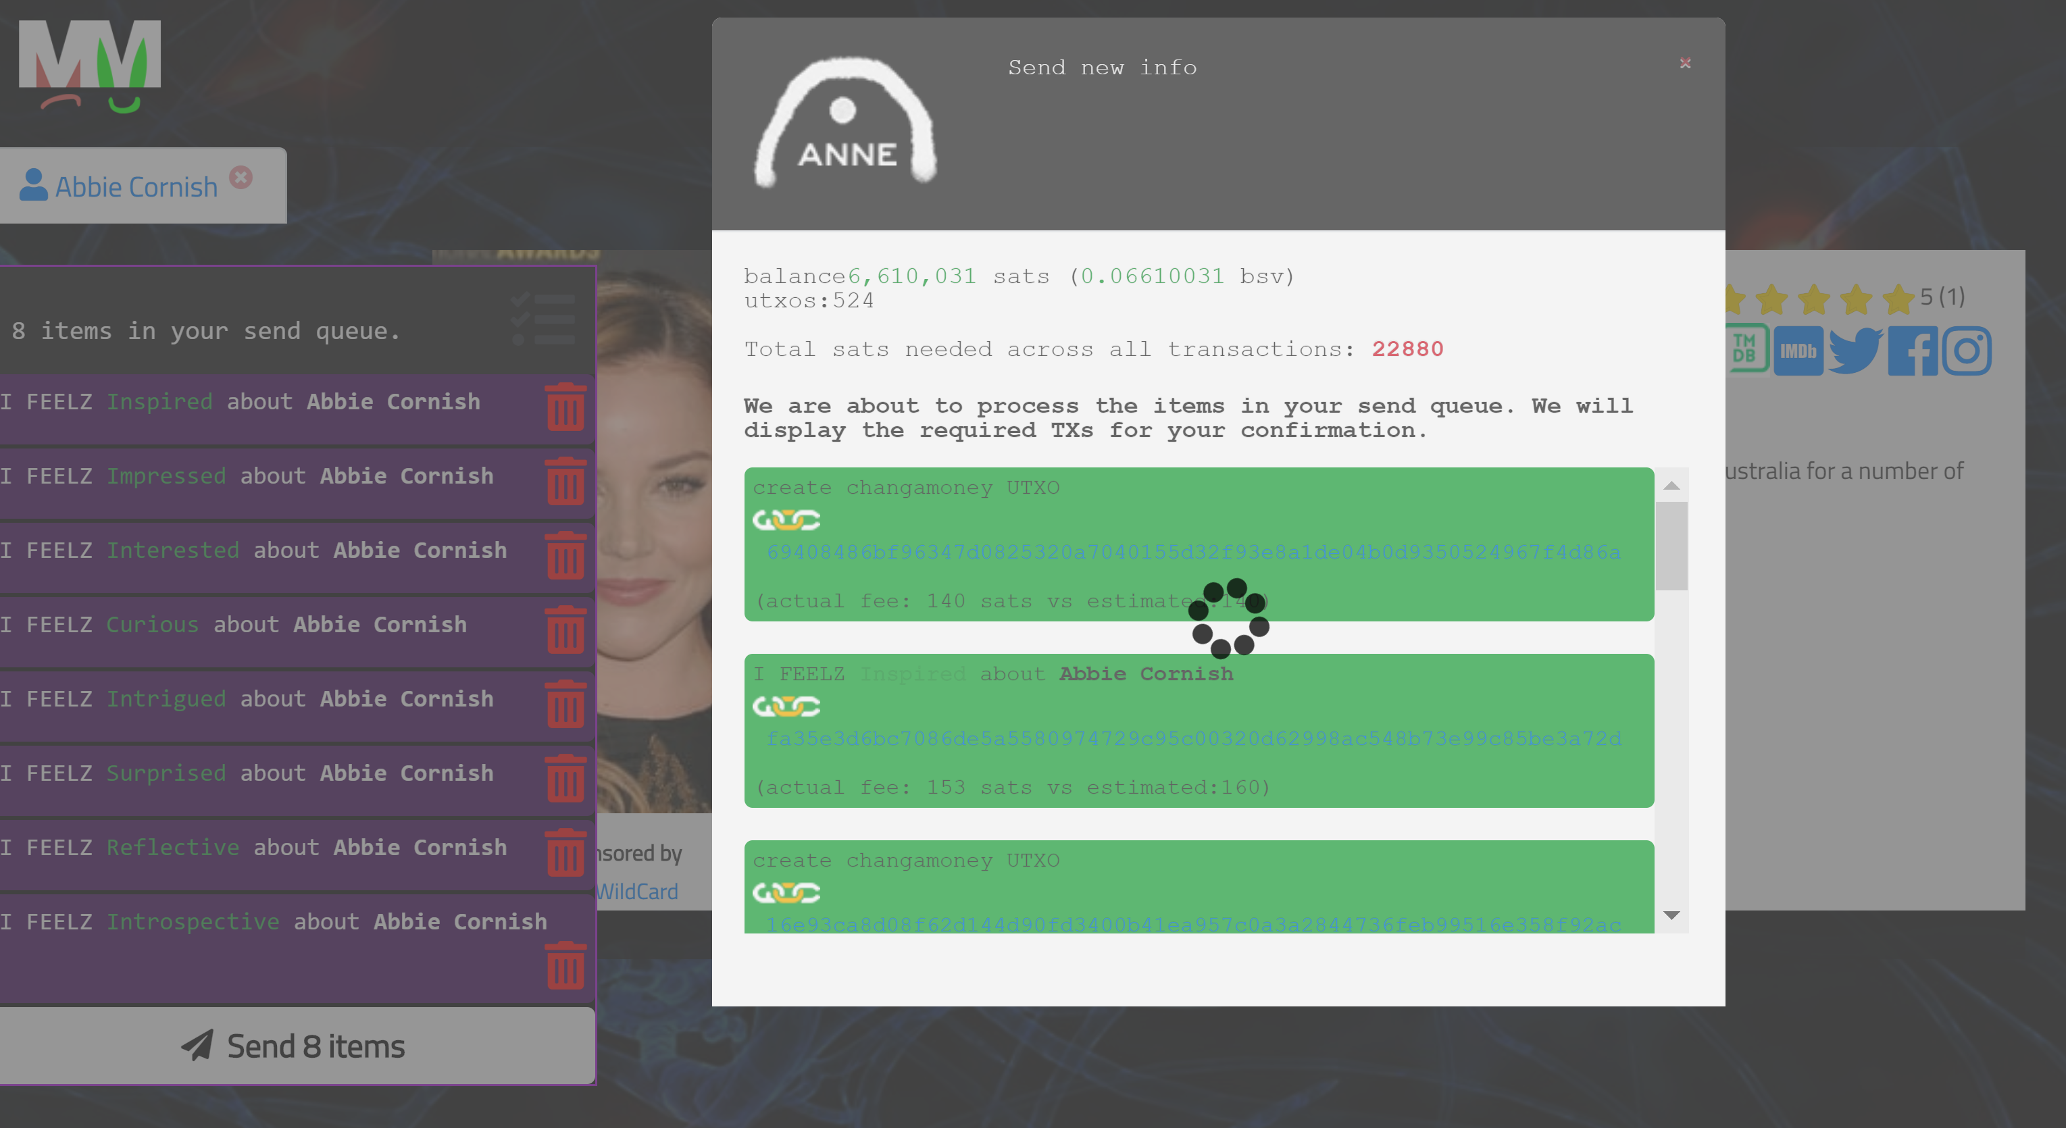Click the transaction list scrollbar thumb
2066x1128 pixels.
[1672, 546]
